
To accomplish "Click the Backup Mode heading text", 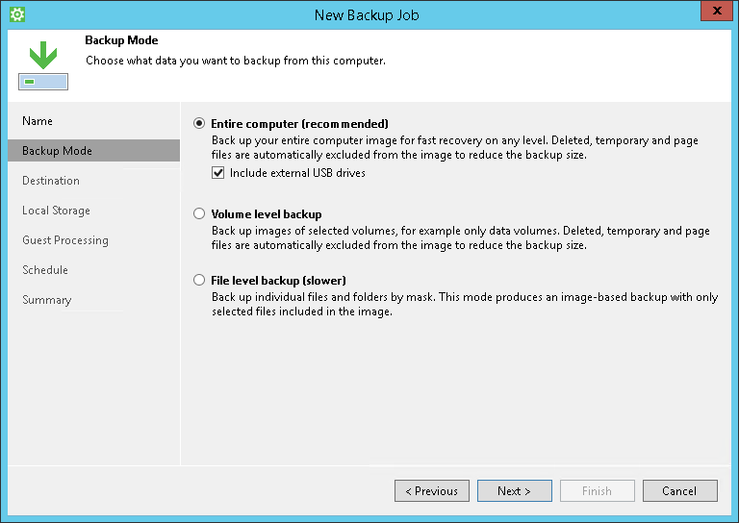I will click(121, 41).
